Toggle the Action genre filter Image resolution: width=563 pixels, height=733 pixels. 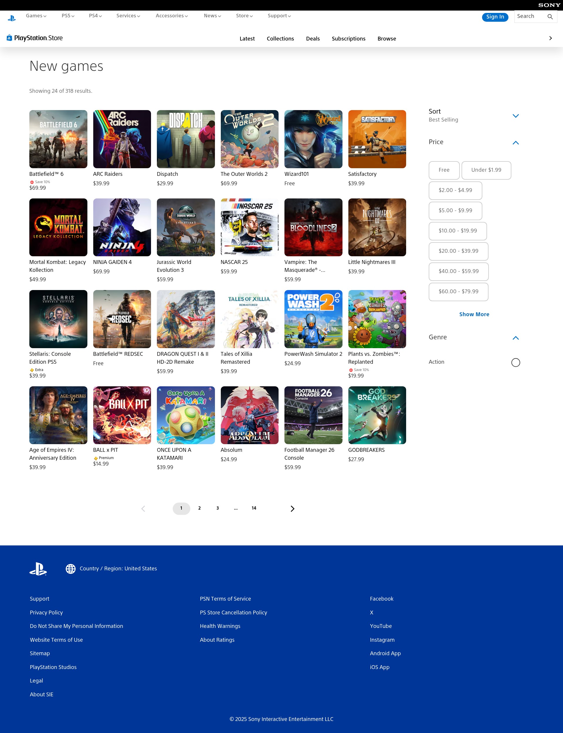point(515,362)
